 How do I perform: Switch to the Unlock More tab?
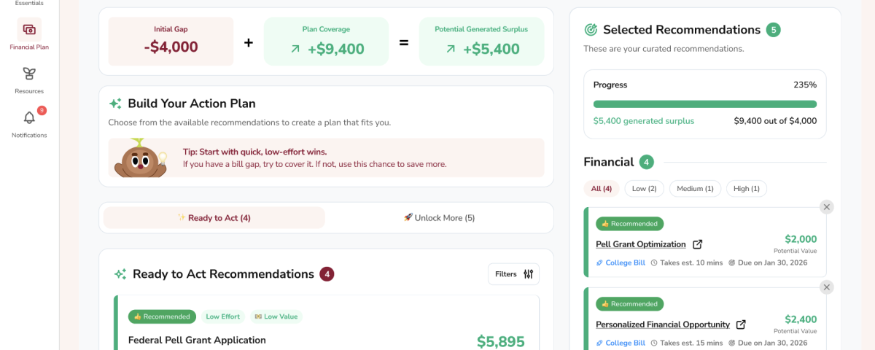(x=439, y=218)
